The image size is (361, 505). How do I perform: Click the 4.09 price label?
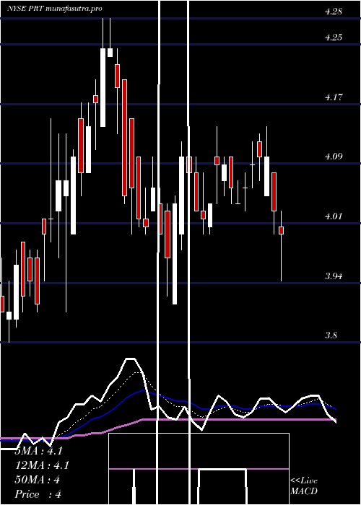click(x=334, y=157)
